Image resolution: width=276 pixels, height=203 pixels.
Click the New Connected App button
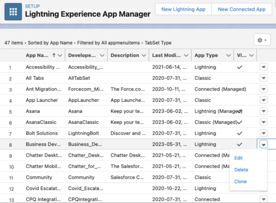pyautogui.click(x=241, y=9)
